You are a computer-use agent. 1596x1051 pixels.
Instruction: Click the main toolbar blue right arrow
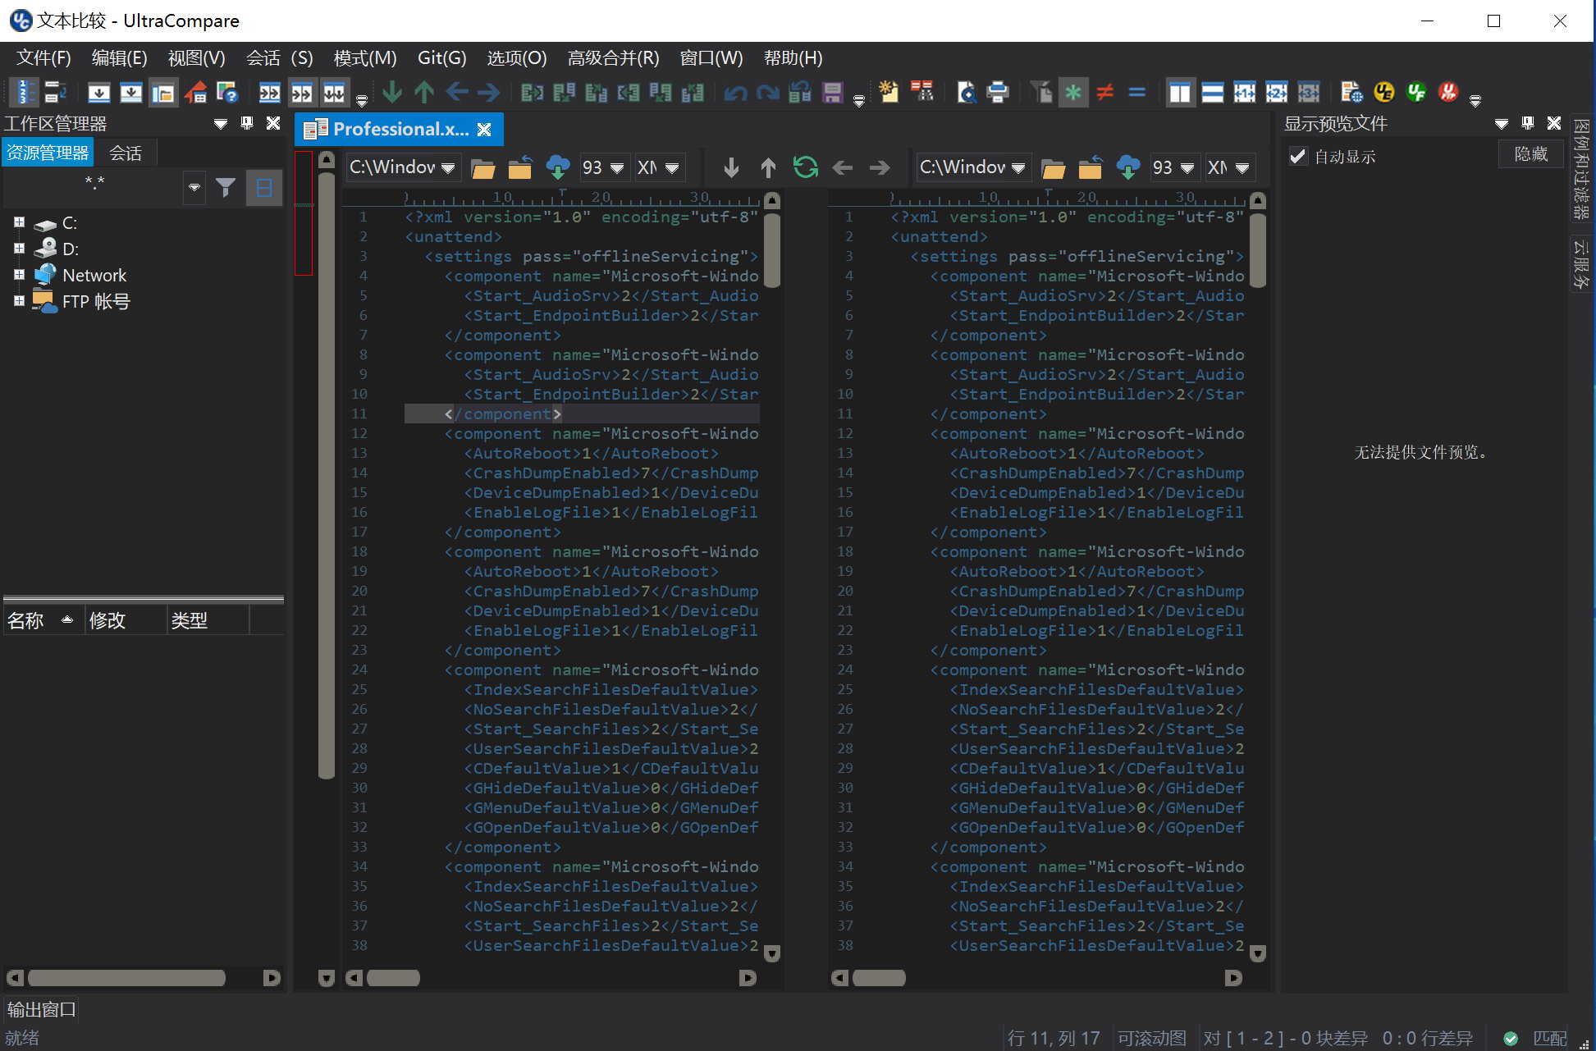489,92
